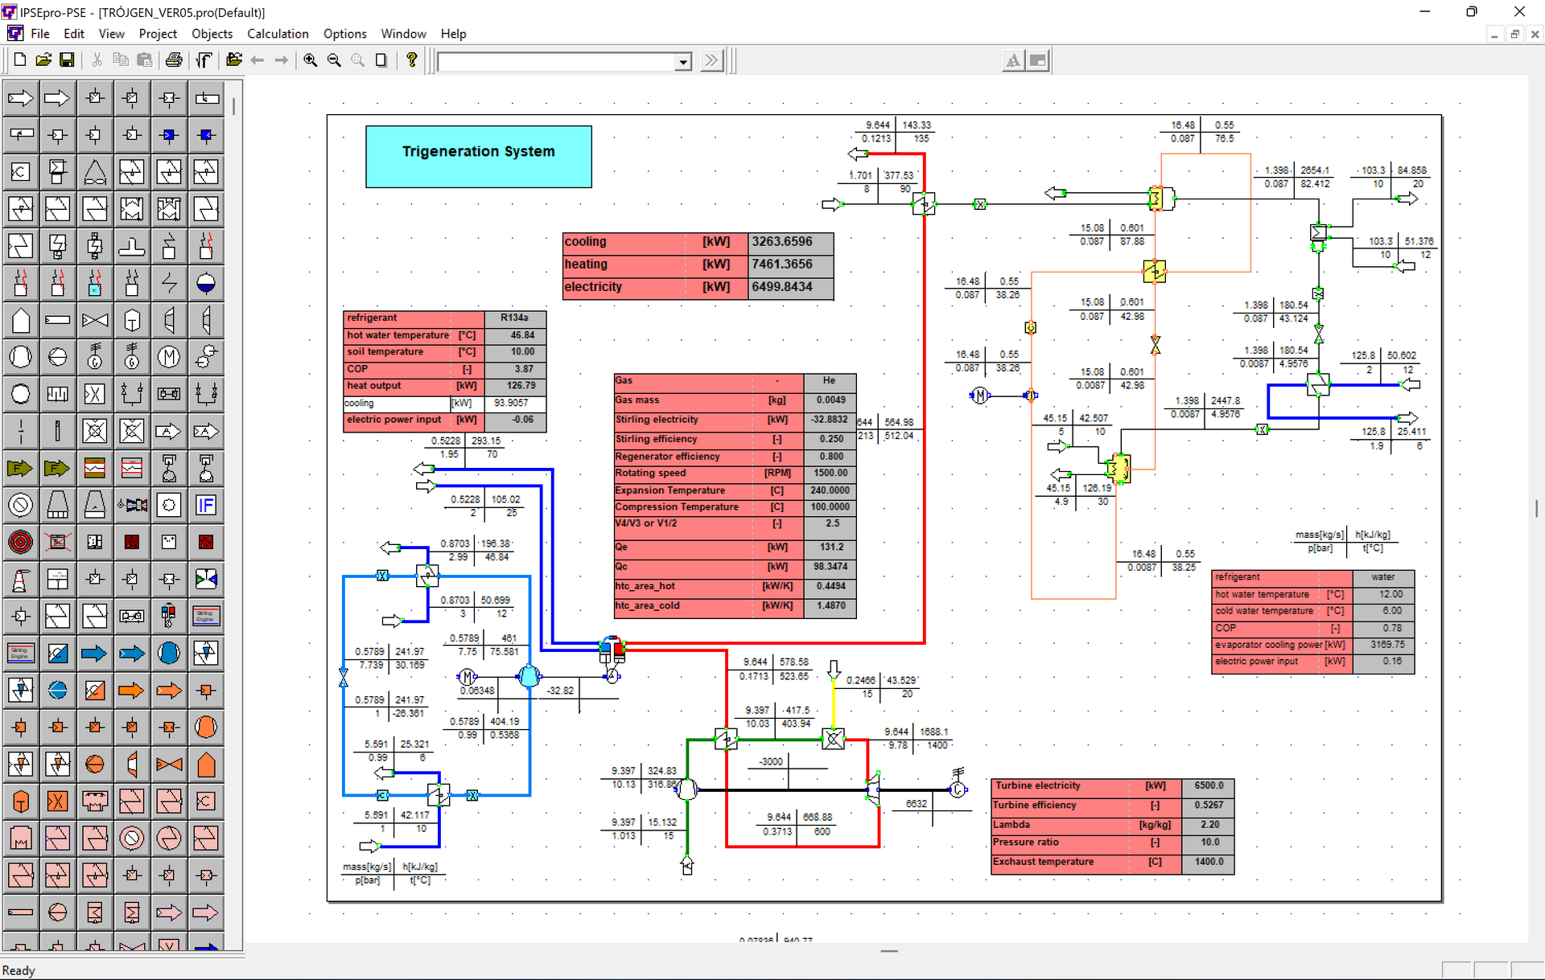Select the orange house-shaped palette icon
This screenshot has width=1545, height=980.
click(x=206, y=764)
